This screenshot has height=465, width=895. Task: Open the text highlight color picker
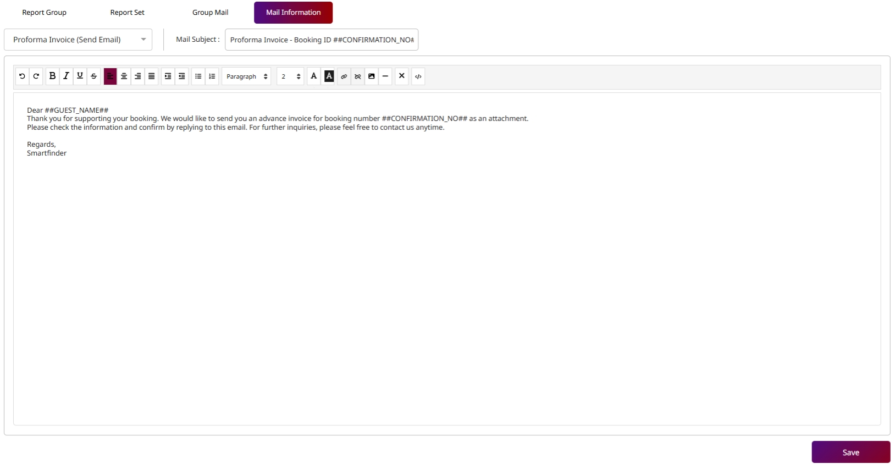point(329,76)
